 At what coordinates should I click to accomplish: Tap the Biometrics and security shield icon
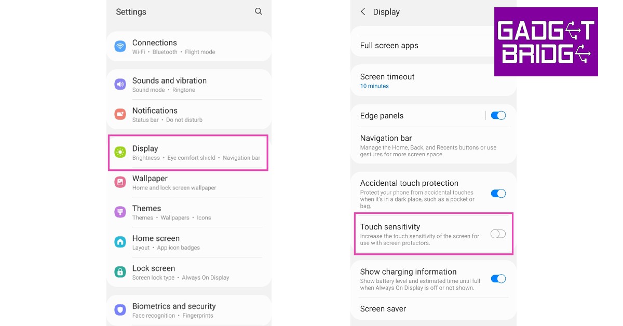(120, 310)
